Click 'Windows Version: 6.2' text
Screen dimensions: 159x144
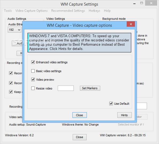coord(19,135)
